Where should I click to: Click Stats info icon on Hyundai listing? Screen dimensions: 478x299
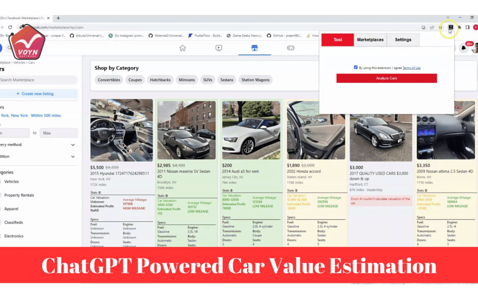[100, 193]
